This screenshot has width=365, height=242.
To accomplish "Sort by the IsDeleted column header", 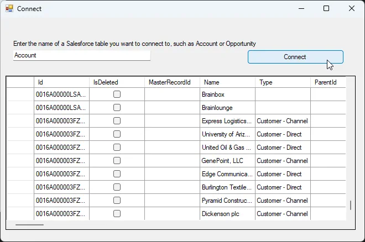I will [116, 82].
